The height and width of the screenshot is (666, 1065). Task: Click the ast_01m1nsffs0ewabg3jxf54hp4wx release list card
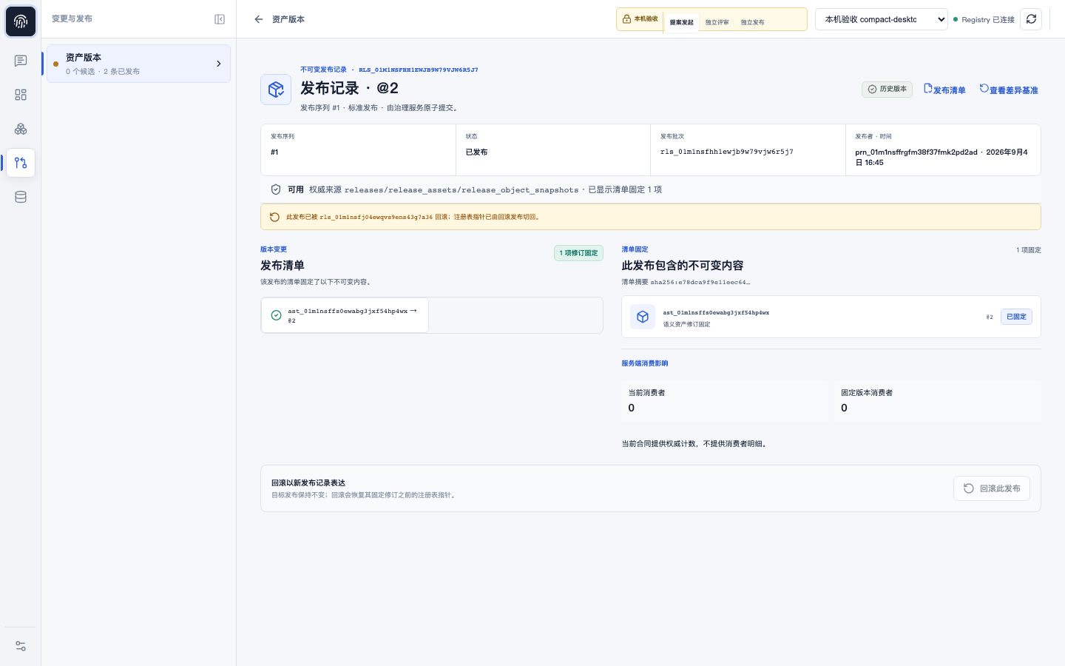click(x=345, y=315)
